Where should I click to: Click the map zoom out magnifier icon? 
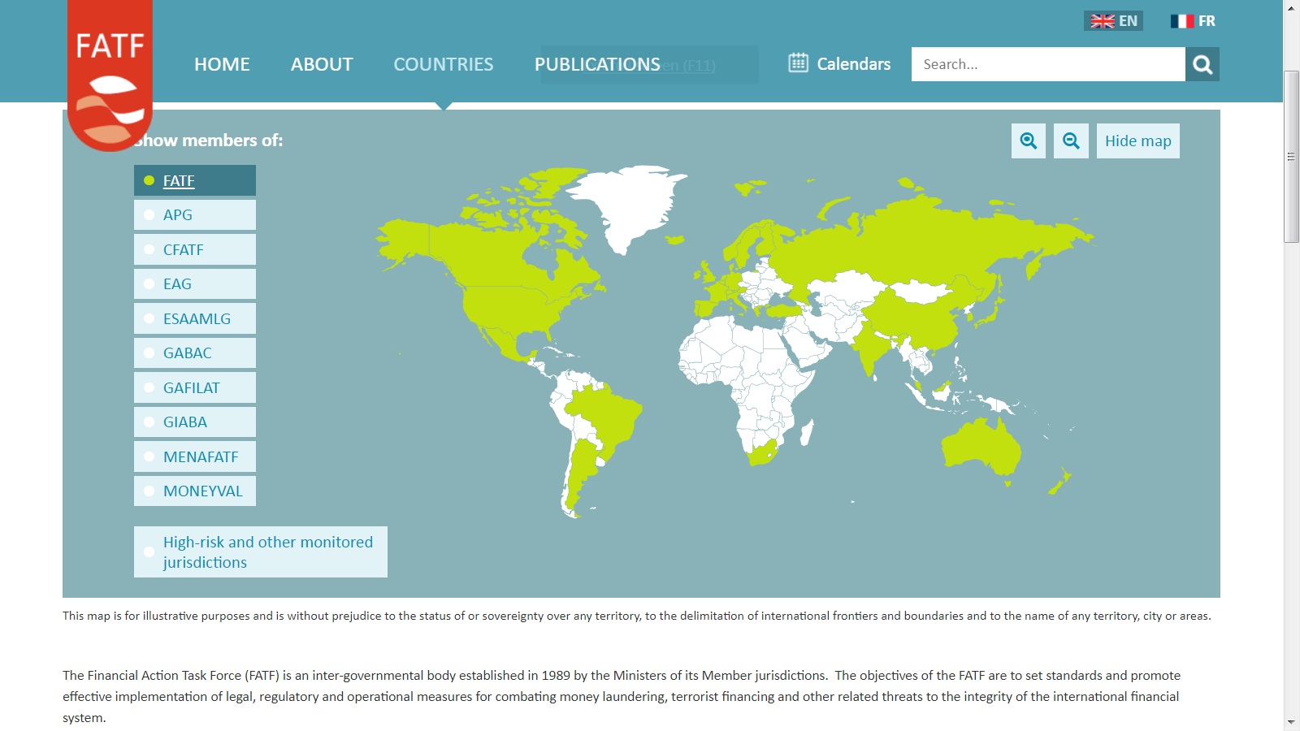pyautogui.click(x=1071, y=141)
